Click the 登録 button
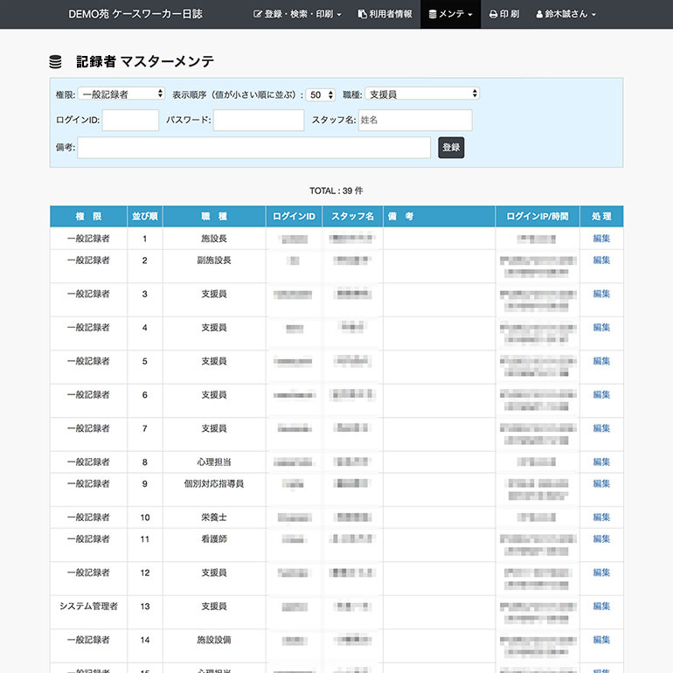 tap(451, 148)
